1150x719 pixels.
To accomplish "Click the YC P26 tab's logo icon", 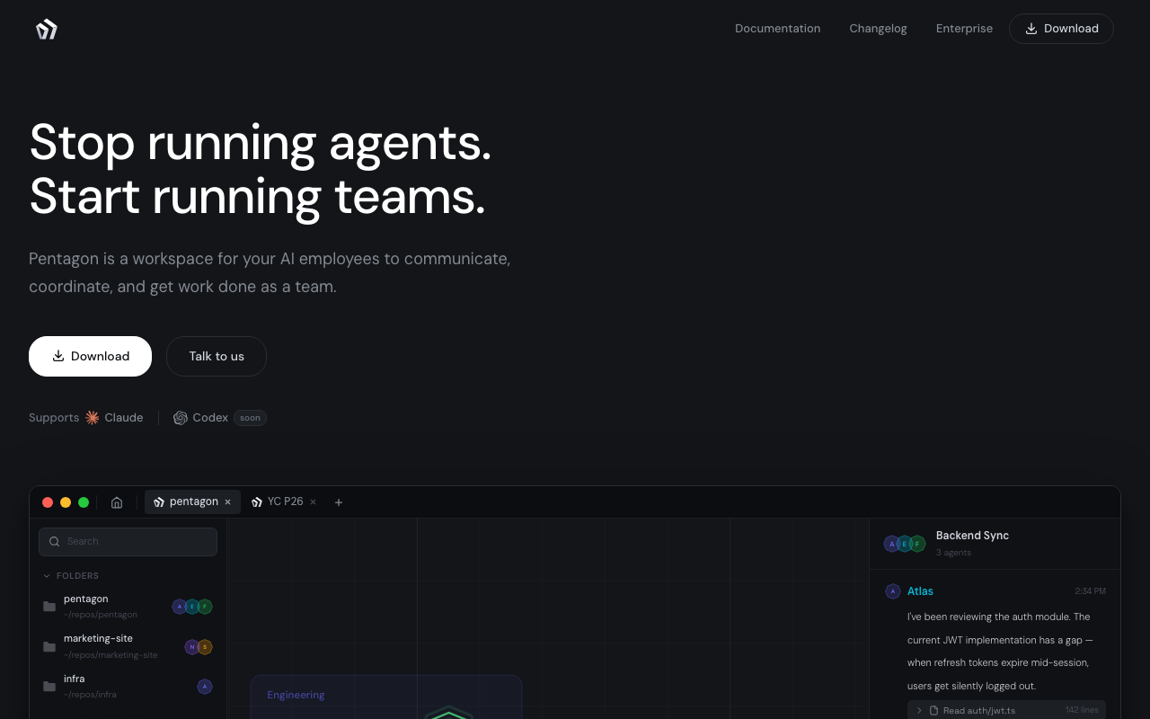I will click(x=257, y=502).
